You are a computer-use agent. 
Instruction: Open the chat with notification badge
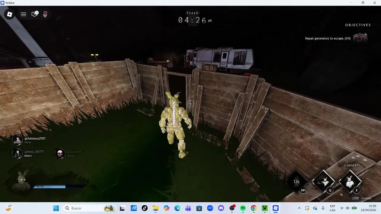[x=35, y=14]
